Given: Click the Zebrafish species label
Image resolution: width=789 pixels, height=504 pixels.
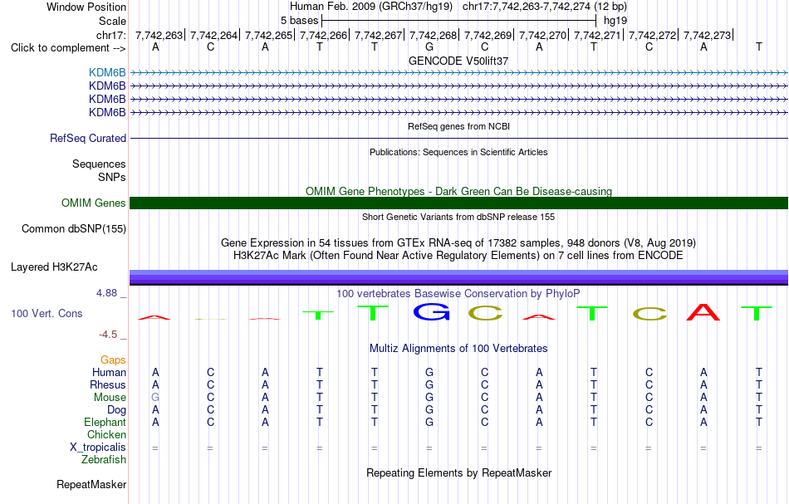Looking at the screenshot, I should pyautogui.click(x=104, y=460).
